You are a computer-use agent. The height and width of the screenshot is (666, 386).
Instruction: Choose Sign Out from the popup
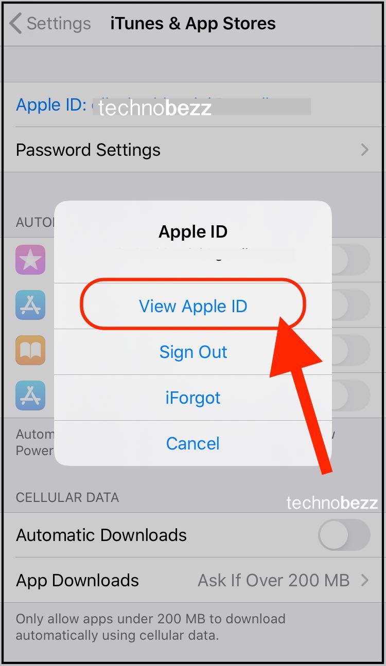193,352
